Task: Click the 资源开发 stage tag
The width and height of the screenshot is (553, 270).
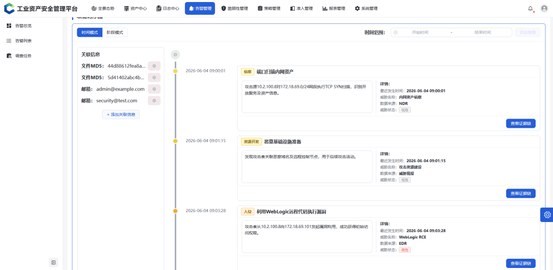Action: click(251, 142)
